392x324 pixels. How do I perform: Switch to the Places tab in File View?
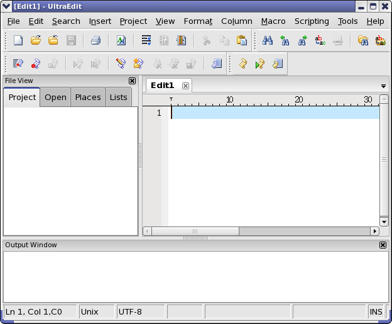(88, 97)
